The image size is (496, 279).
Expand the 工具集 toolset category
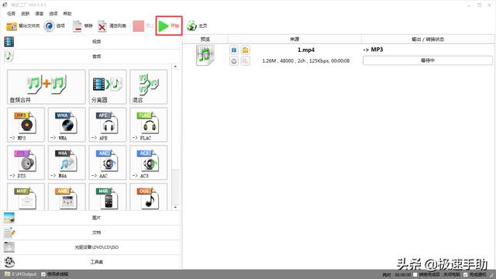(x=91, y=262)
